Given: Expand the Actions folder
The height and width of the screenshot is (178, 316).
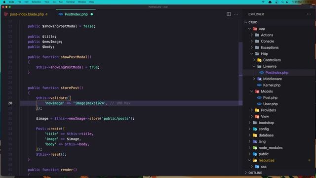Looking at the screenshot, I should tap(252, 35).
